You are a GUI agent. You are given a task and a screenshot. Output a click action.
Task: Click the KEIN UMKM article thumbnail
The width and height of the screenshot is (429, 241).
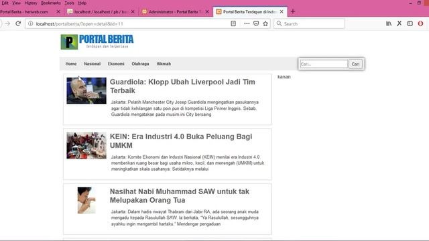click(86, 145)
